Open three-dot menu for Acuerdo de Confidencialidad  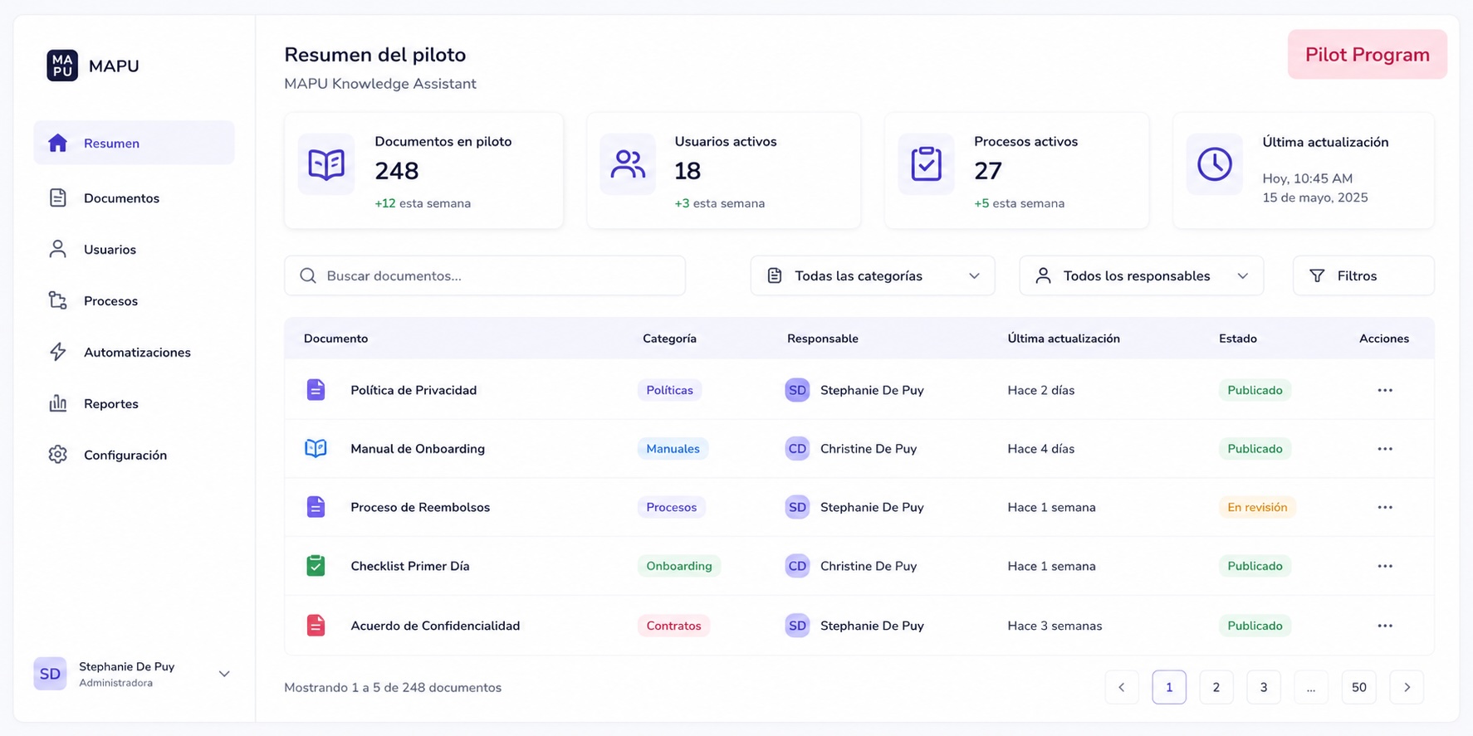[x=1385, y=626]
